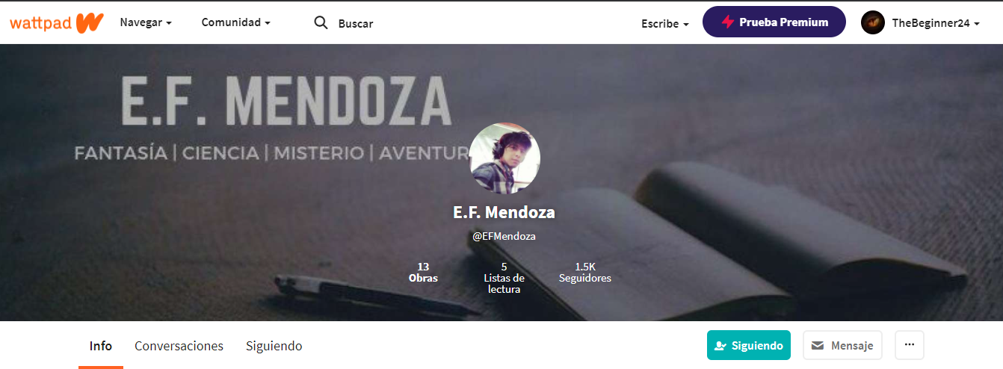Expand TheBeginner24 account menu
Image resolution: width=1003 pixels, height=369 pixels.
click(921, 22)
